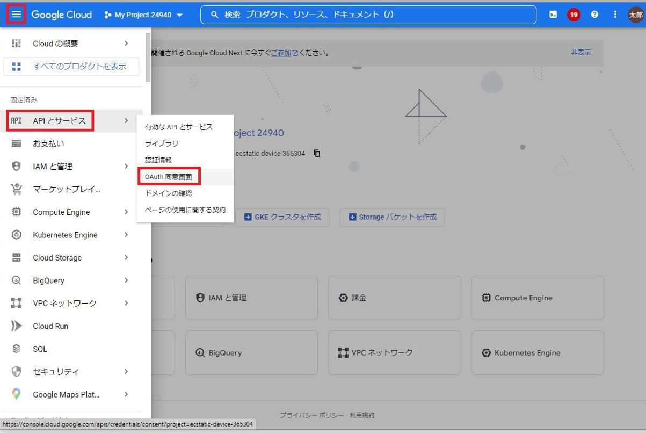The image size is (646, 433).
Task: Click the BigQuery sidebar icon
Action: (x=17, y=280)
